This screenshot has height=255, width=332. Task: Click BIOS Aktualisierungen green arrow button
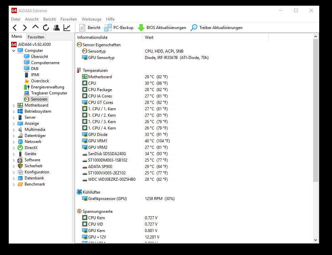[x=162, y=28]
